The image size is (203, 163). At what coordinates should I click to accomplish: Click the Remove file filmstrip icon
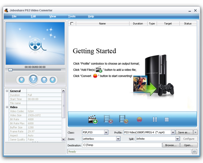pyautogui.click(x=108, y=119)
